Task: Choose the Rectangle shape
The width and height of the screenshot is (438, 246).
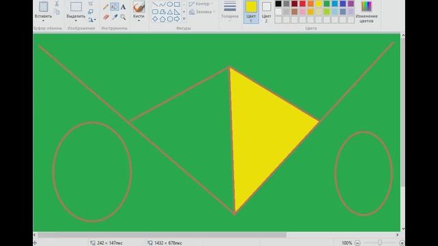Action: [x=177, y=5]
